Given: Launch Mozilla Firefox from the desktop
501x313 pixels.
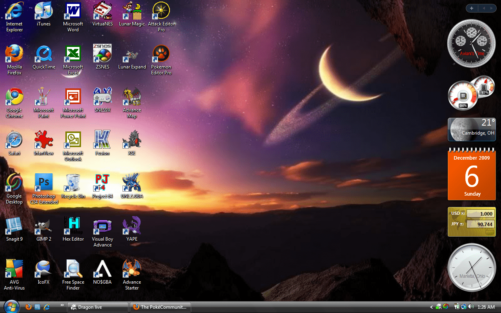Looking at the screenshot, I should click(x=14, y=60).
